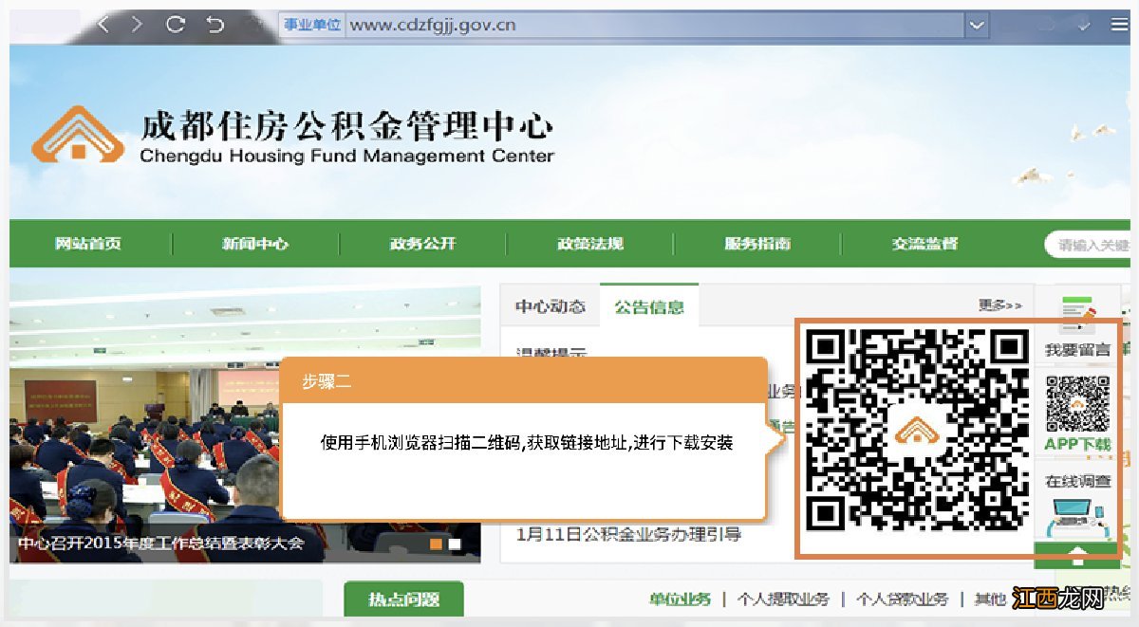The width and height of the screenshot is (1139, 627).
Task: Open the 政策法规 navigation menu
Action: [590, 244]
